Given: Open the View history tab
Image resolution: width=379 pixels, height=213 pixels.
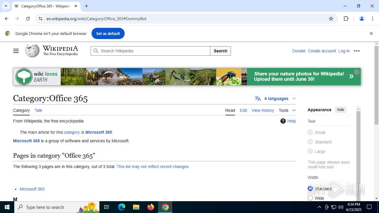Looking at the screenshot, I should click(263, 110).
